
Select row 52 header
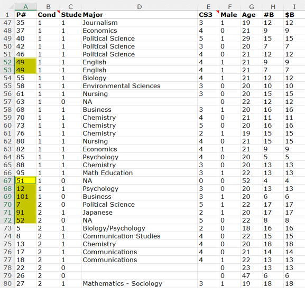coord(7,62)
